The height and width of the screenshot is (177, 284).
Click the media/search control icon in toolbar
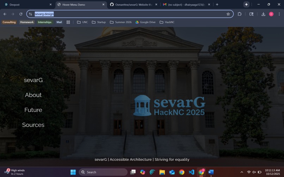coord(251,14)
